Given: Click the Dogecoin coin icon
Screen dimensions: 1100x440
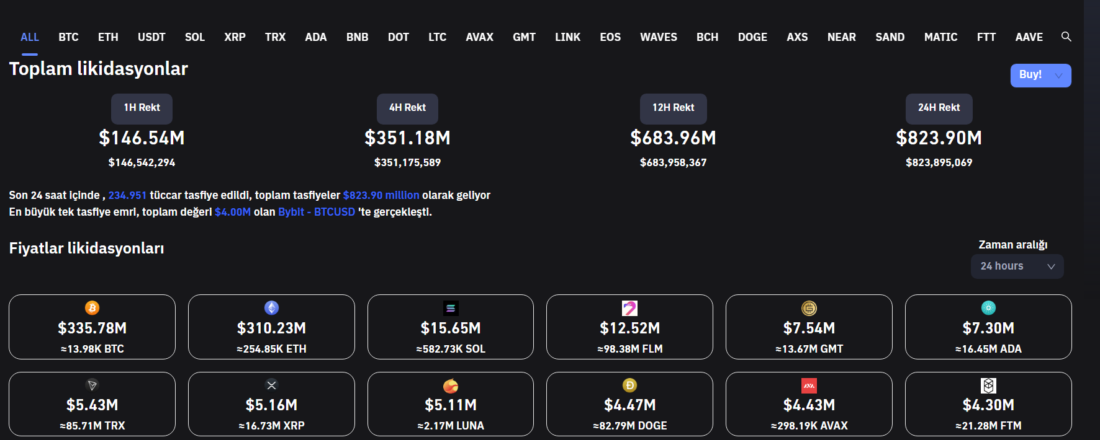Looking at the screenshot, I should point(629,385).
